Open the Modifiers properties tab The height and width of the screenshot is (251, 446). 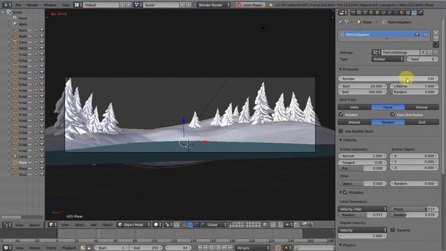(389, 13)
